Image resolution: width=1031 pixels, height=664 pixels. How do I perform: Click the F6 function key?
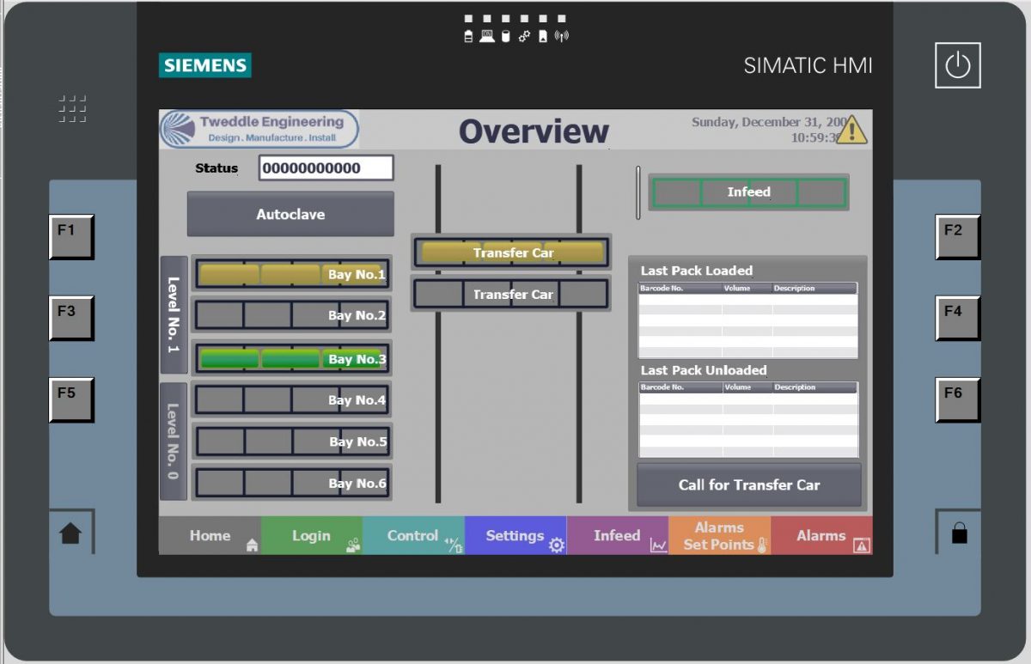pos(957,399)
